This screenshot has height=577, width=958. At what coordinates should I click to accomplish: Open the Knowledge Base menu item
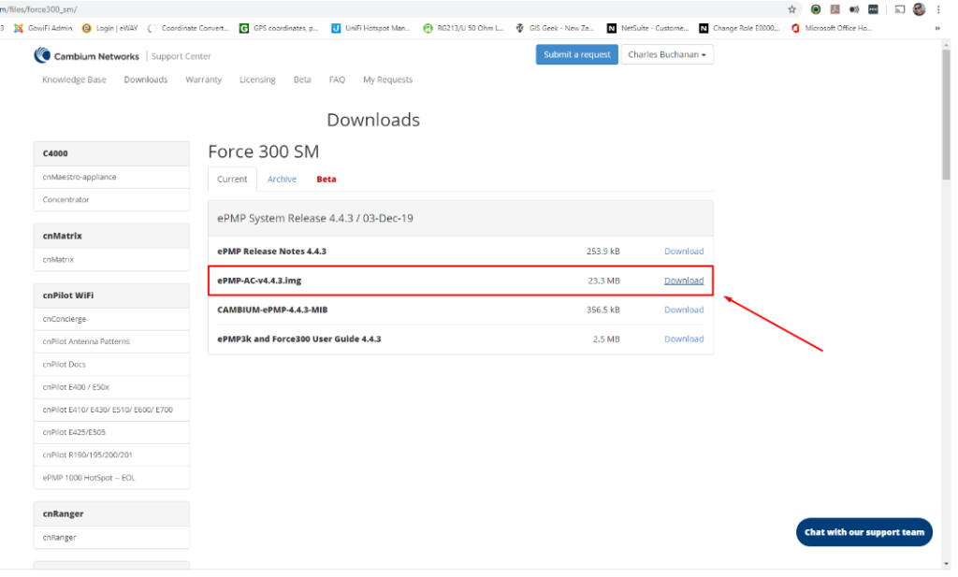click(74, 79)
